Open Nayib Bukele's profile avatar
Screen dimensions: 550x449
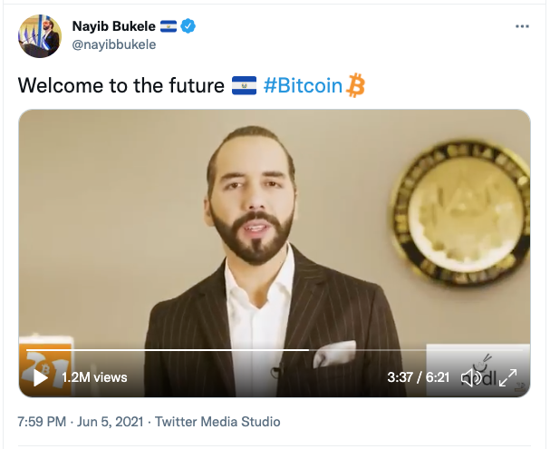[39, 36]
